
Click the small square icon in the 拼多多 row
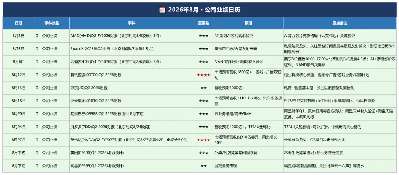(37, 127)
